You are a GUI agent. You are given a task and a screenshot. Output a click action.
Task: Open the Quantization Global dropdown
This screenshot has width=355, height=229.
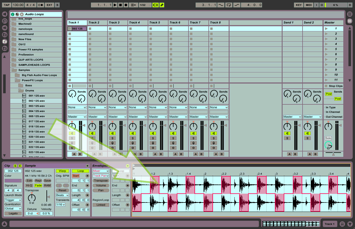click(13, 208)
